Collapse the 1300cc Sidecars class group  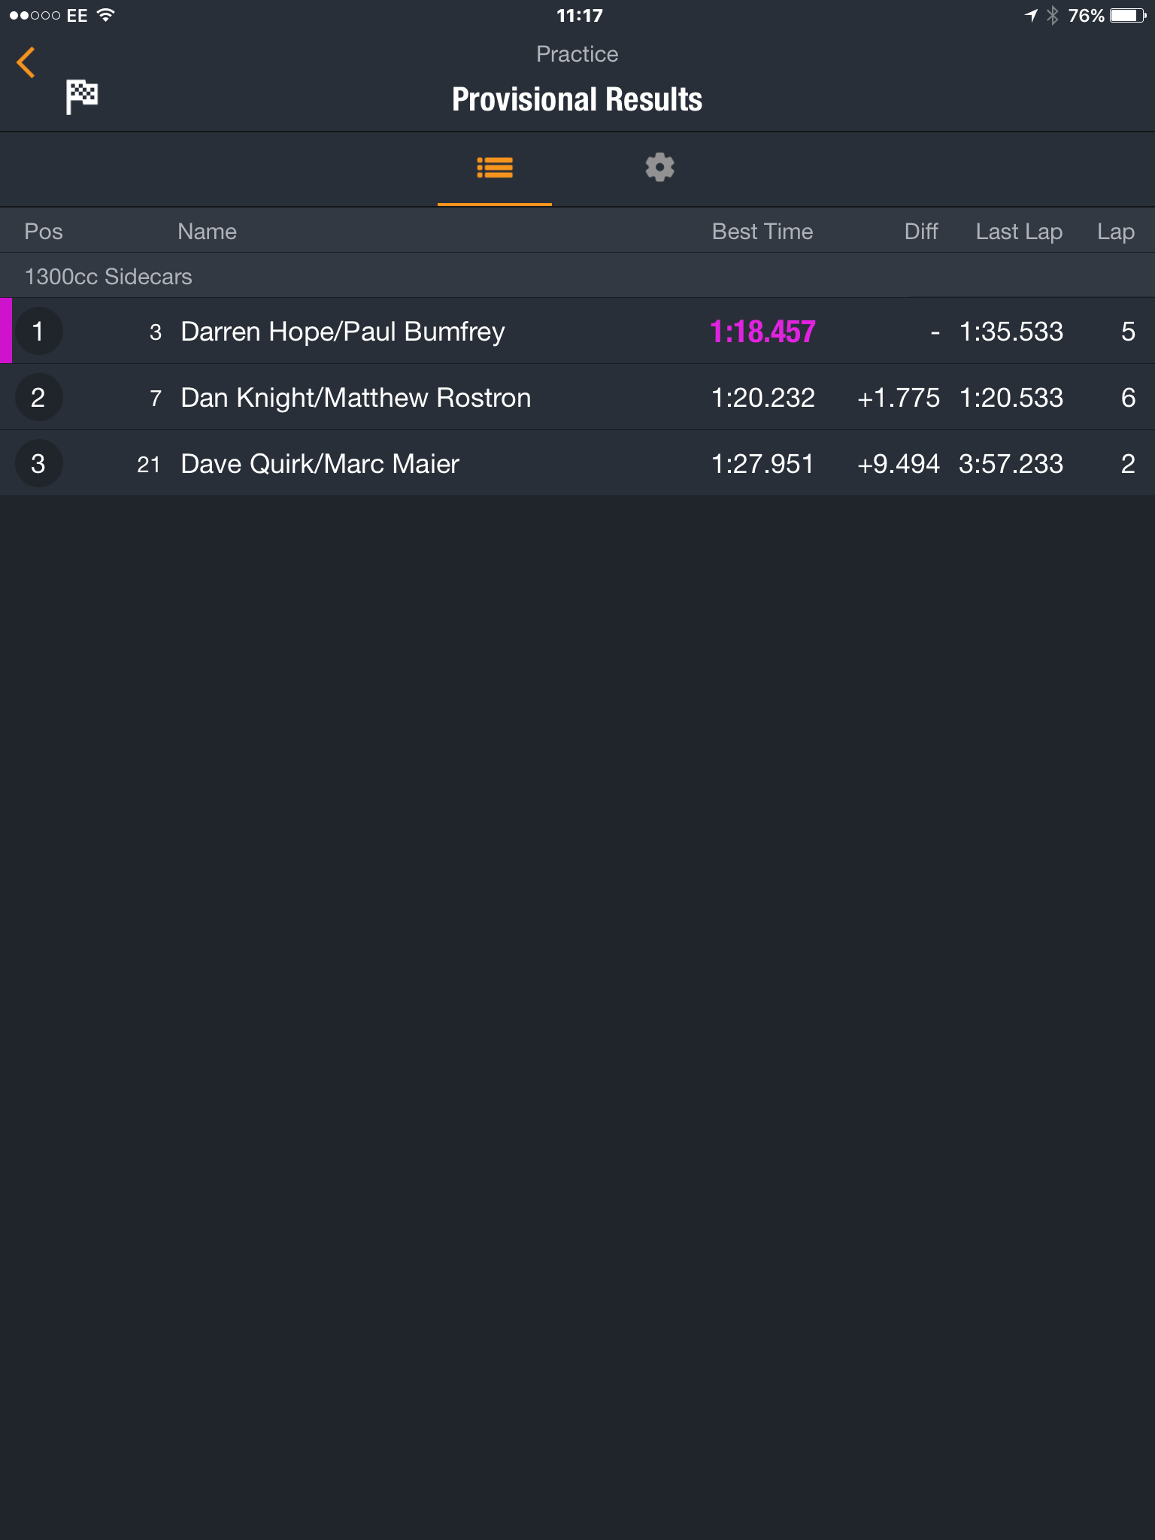click(x=577, y=276)
